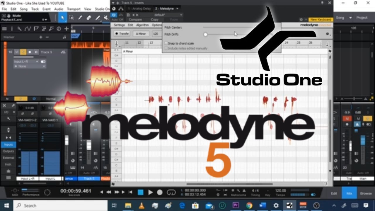Open the VLC media player taskbar icon
This screenshot has width=375, height=211.
142,205
